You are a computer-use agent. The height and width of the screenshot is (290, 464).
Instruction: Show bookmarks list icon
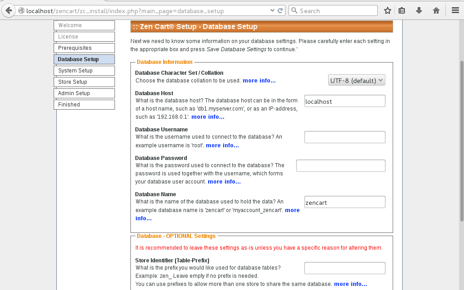[x=402, y=11]
